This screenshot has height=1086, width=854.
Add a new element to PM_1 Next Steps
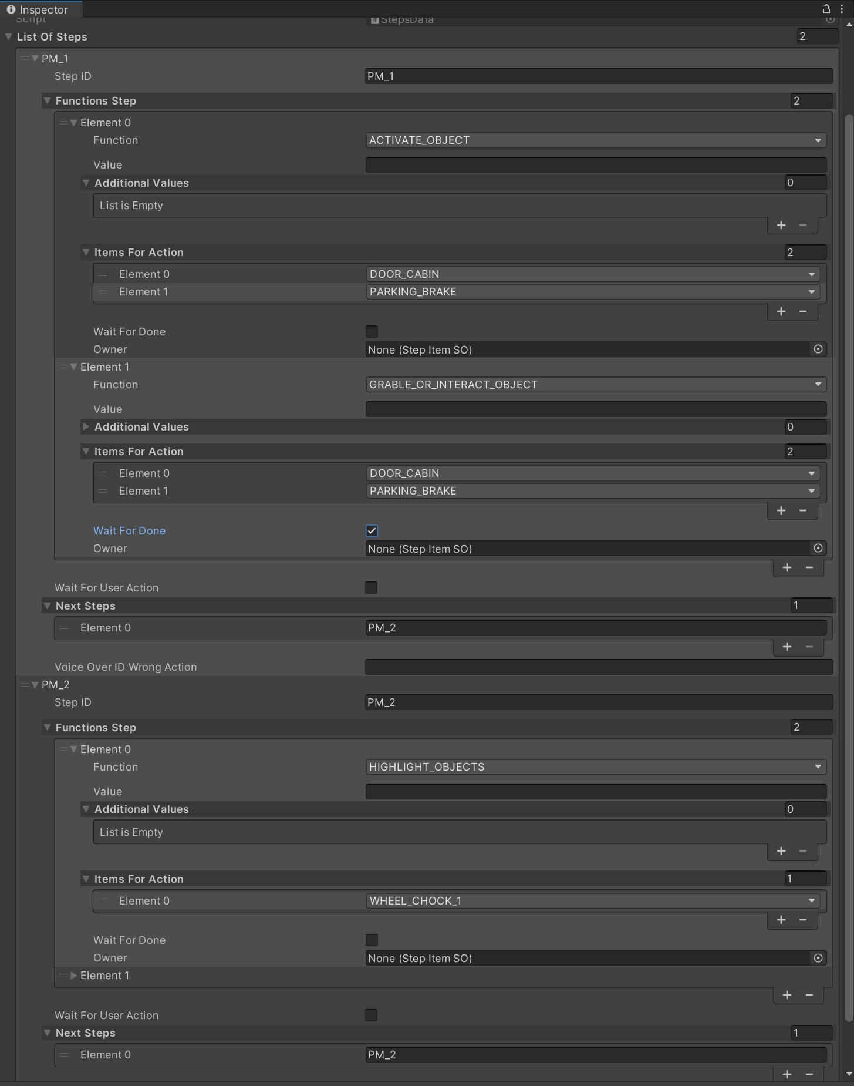(x=787, y=647)
